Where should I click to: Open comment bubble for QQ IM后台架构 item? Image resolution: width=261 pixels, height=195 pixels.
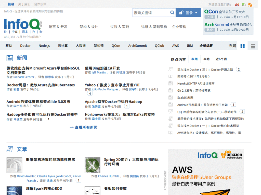(242, 112)
